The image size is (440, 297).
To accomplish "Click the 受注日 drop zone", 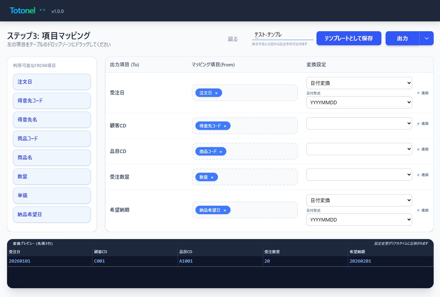I will (245, 93).
